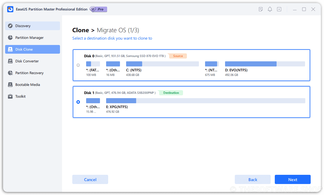Open Disk Converter
Screen dimensions: 324x195
point(33,61)
